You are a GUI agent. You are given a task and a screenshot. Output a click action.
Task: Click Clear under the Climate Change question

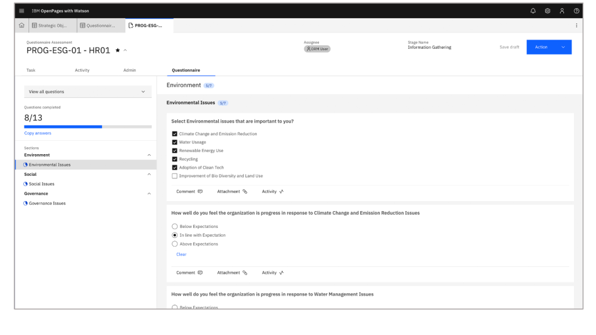coord(181,254)
